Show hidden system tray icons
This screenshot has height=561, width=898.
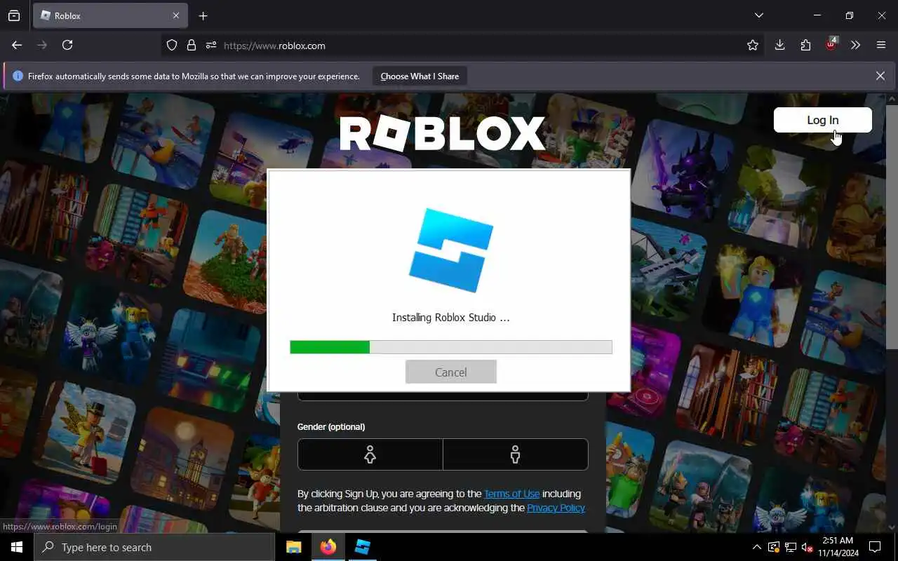(x=756, y=547)
